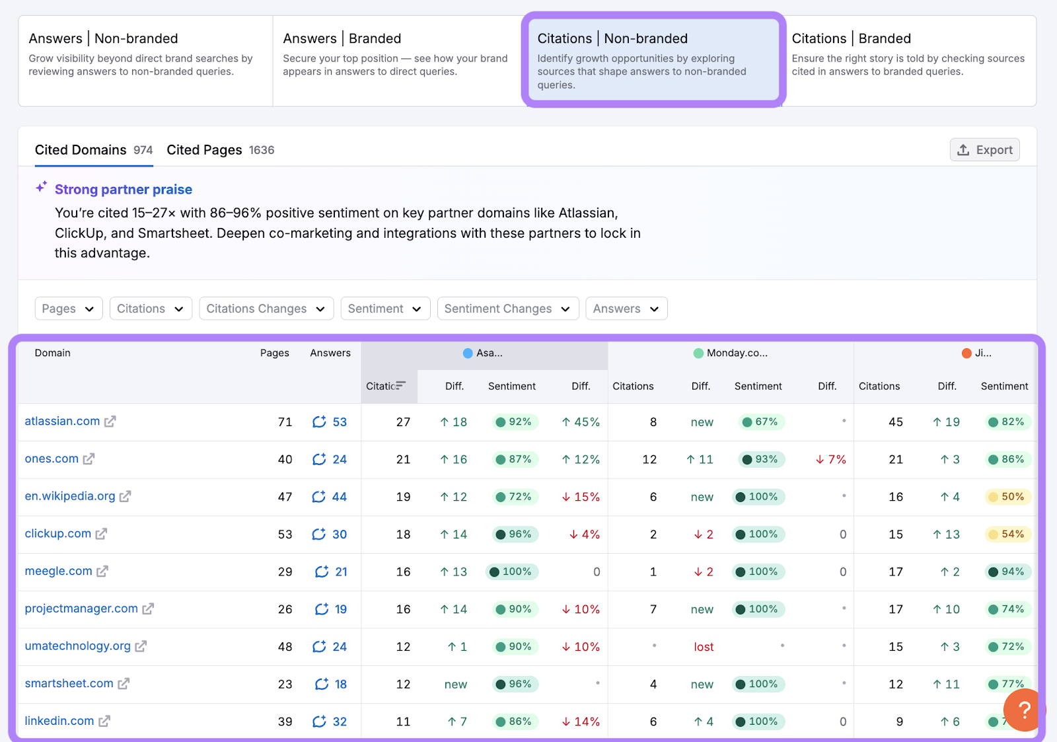
Task: Open the Answers filter dropdown
Action: tap(626, 309)
